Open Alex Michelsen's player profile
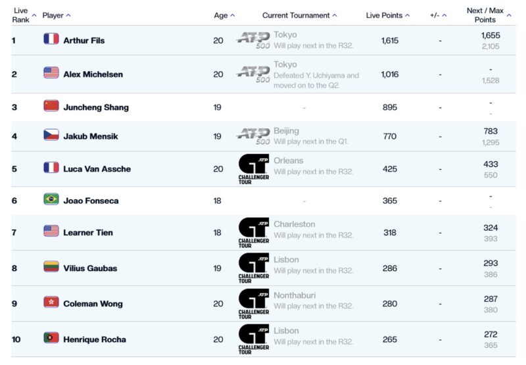 point(93,74)
